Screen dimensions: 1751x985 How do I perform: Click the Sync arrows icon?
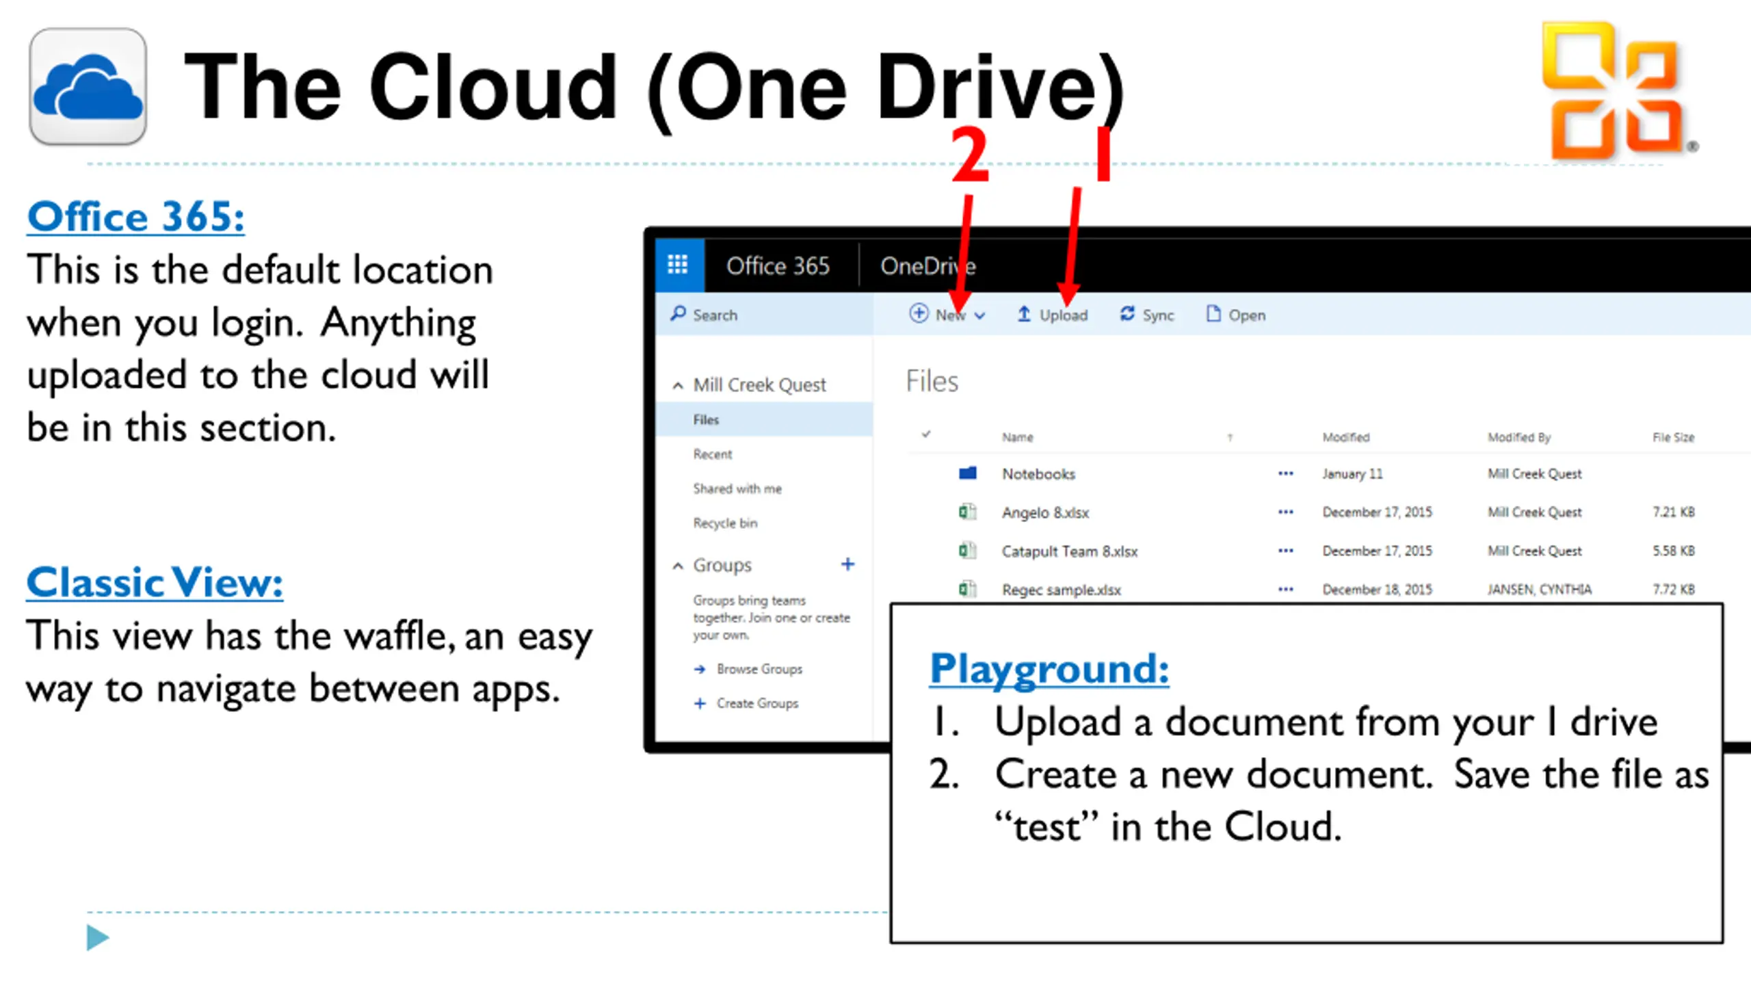click(1127, 314)
